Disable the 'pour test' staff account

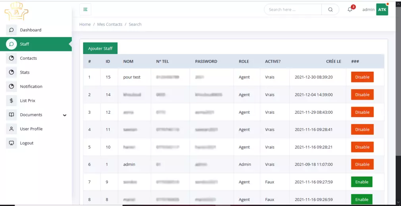point(362,77)
